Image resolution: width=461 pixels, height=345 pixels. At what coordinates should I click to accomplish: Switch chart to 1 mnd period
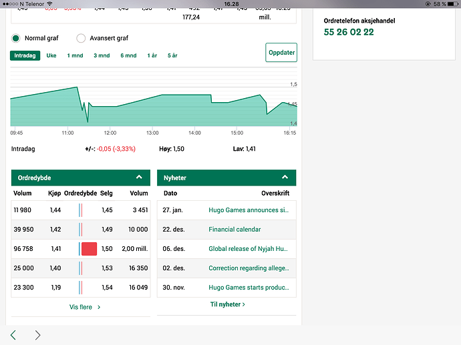(75, 55)
